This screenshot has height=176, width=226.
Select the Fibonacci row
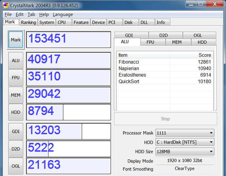pyautogui.click(x=165, y=62)
